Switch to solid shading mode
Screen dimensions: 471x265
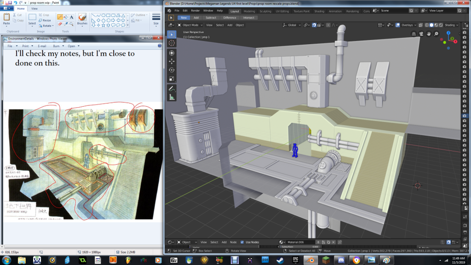point(431,25)
